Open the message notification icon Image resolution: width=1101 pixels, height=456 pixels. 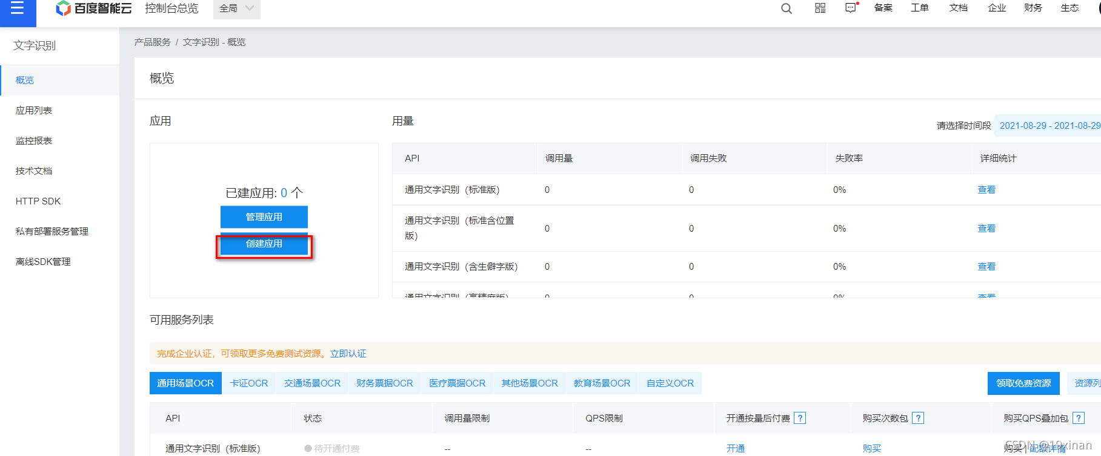click(x=851, y=8)
